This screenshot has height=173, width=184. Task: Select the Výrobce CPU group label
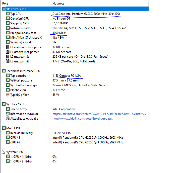pyautogui.click(x=15, y=104)
